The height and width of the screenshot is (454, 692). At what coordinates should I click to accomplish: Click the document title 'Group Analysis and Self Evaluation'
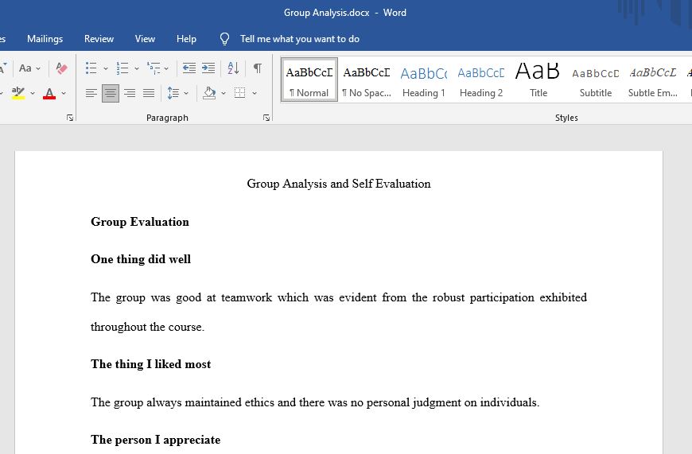(339, 184)
